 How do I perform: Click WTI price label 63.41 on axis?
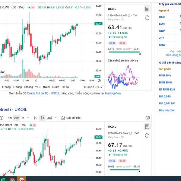click(98, 24)
